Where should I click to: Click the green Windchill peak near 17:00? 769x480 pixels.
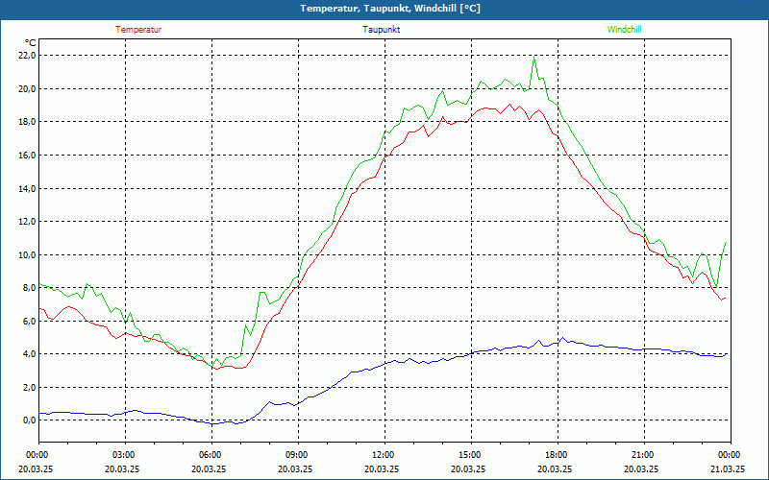[534, 58]
